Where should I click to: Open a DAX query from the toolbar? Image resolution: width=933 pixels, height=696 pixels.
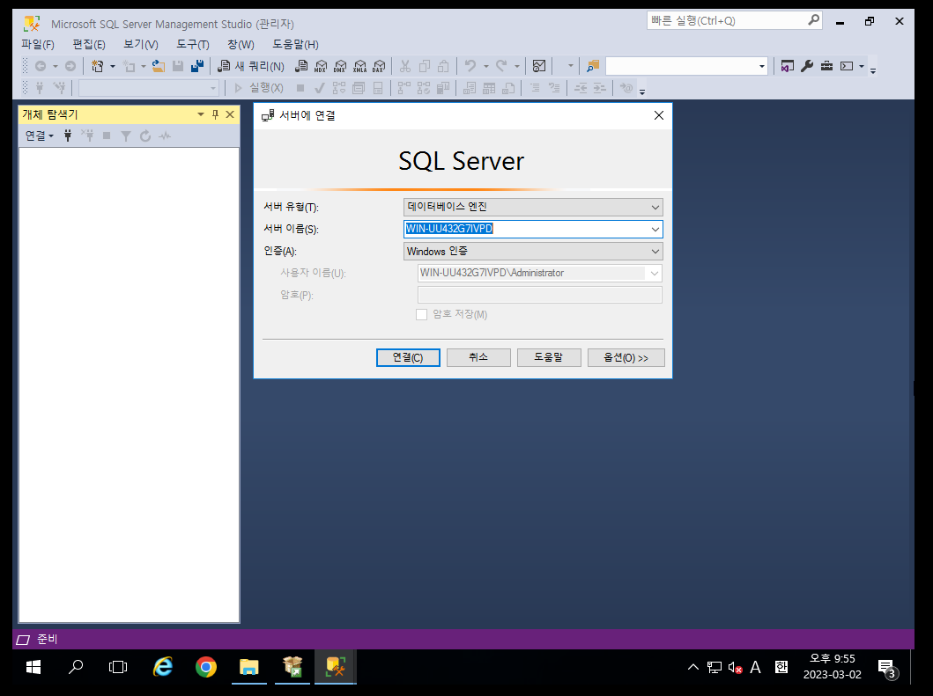pyautogui.click(x=379, y=66)
